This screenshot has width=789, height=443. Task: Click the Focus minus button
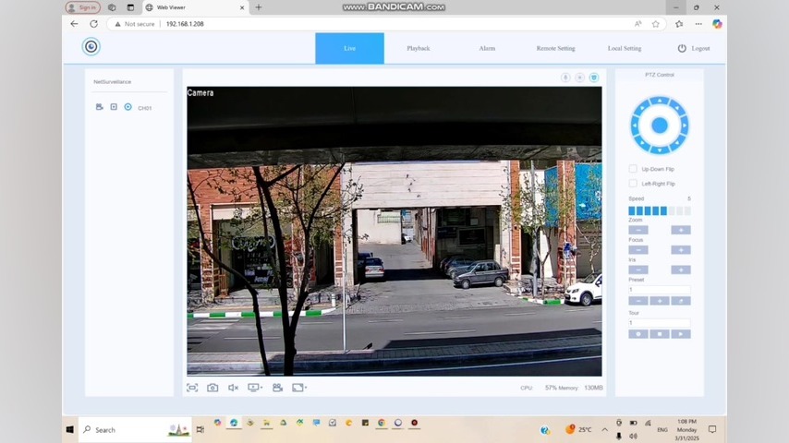pyautogui.click(x=637, y=250)
